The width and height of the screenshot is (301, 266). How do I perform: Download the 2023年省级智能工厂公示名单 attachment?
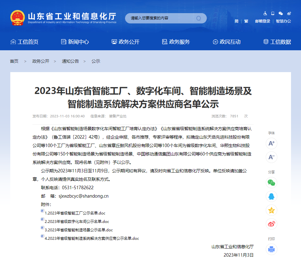pos(75,213)
